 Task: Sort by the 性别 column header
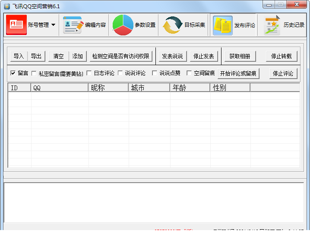click(x=230, y=88)
